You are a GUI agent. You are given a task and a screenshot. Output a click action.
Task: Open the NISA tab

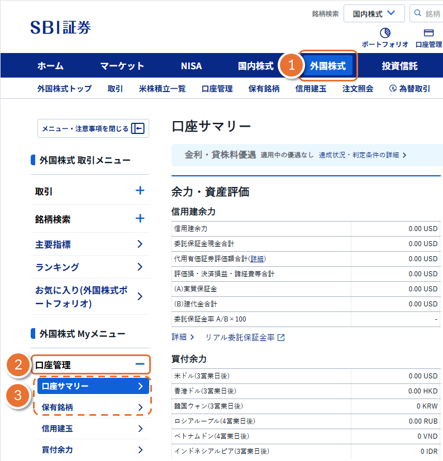[x=191, y=66]
